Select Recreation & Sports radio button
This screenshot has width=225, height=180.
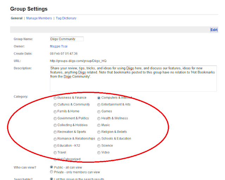click(x=55, y=132)
